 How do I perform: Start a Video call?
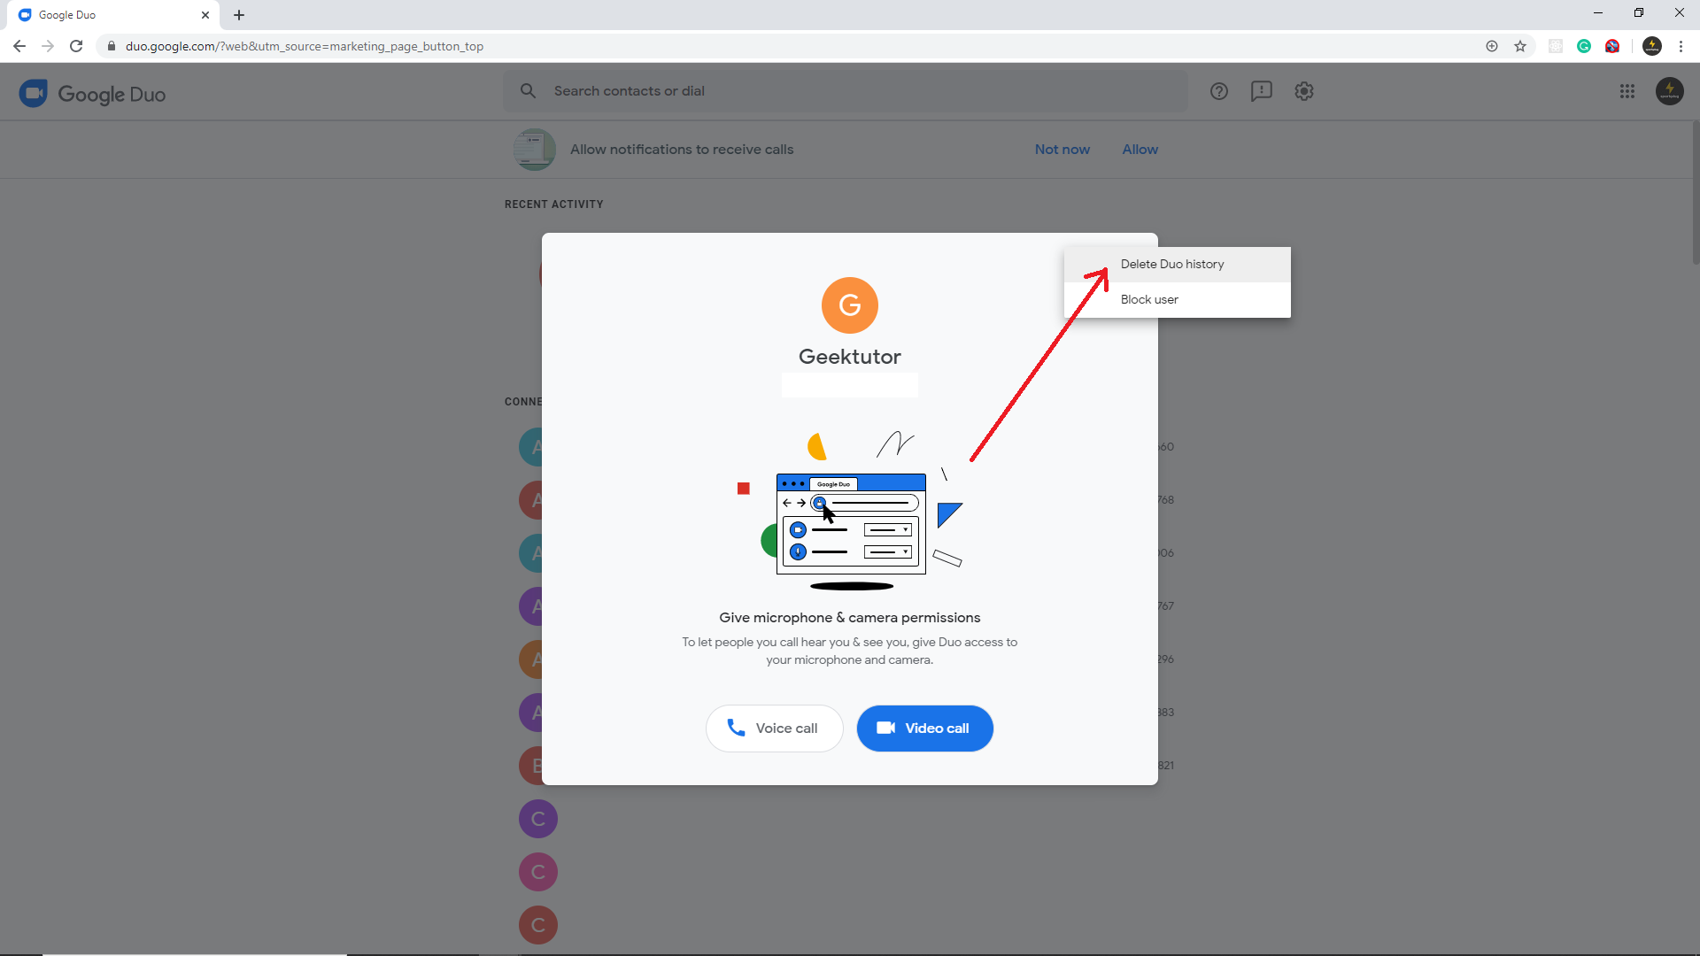(924, 728)
